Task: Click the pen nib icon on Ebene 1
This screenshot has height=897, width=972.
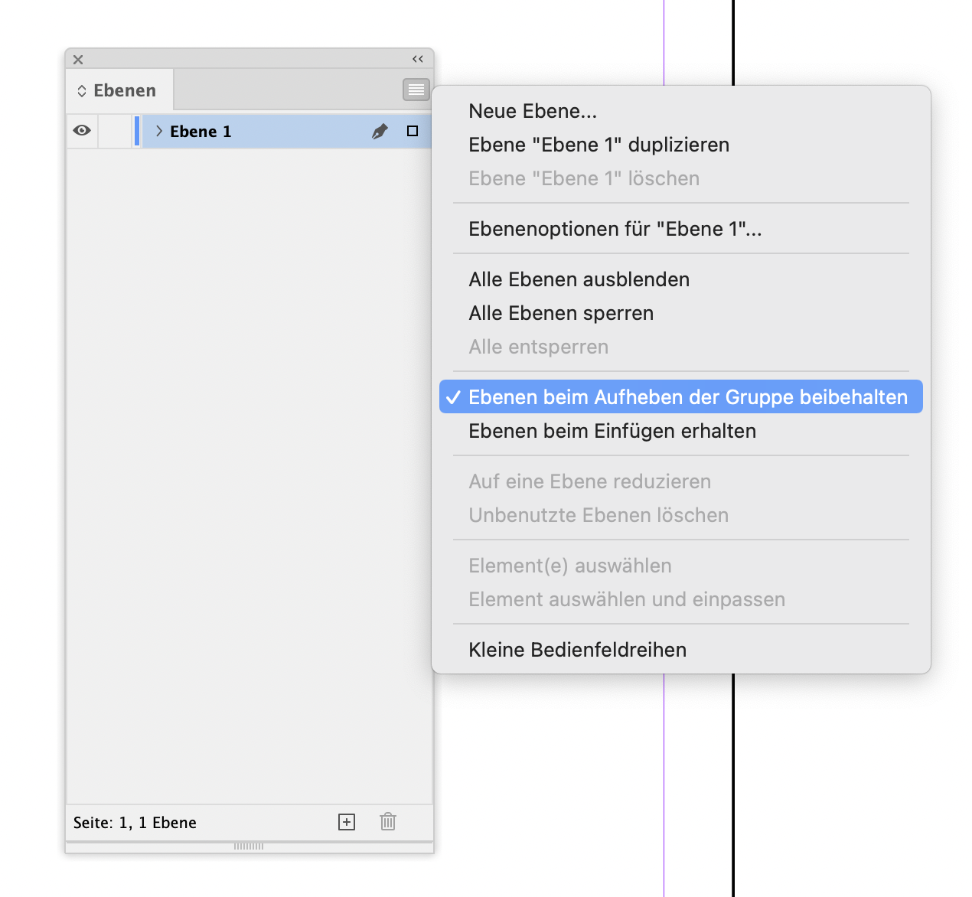Action: pyautogui.click(x=380, y=131)
